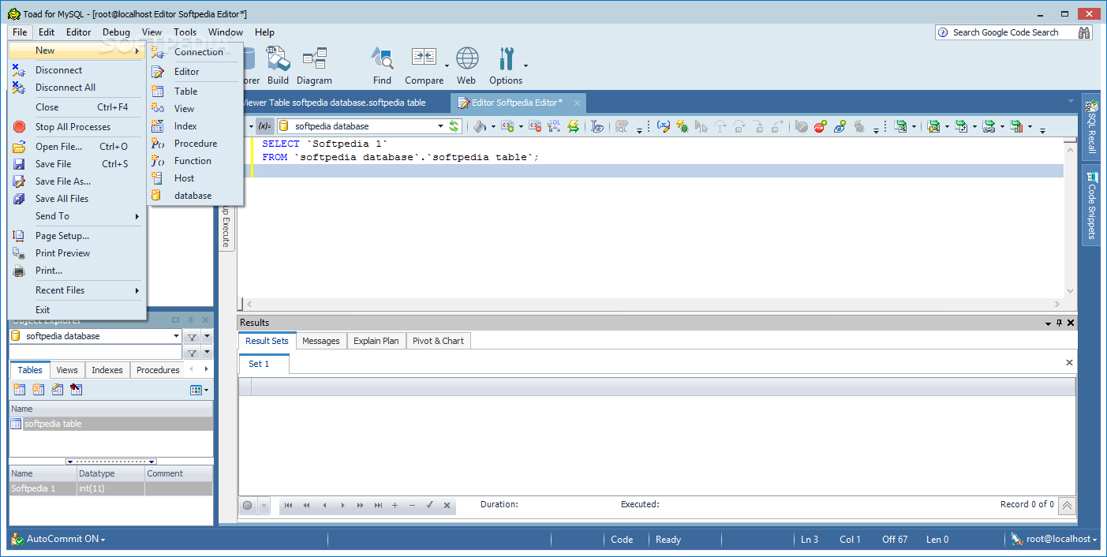Create new table in Object Explorer

pos(19,390)
